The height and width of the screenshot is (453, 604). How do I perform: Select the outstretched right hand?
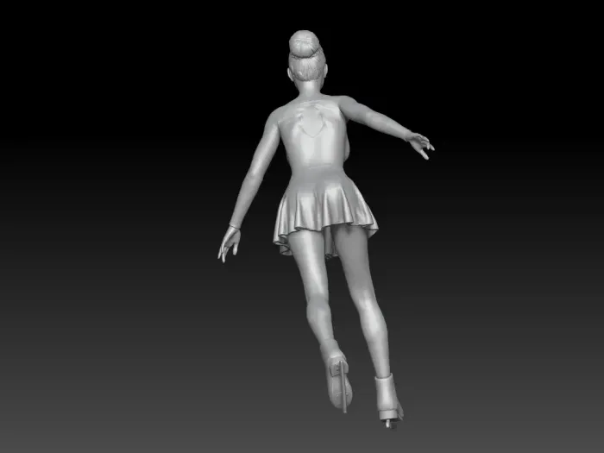(420, 144)
